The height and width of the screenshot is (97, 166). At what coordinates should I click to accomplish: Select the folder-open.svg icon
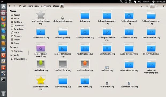click(x=63, y=31)
